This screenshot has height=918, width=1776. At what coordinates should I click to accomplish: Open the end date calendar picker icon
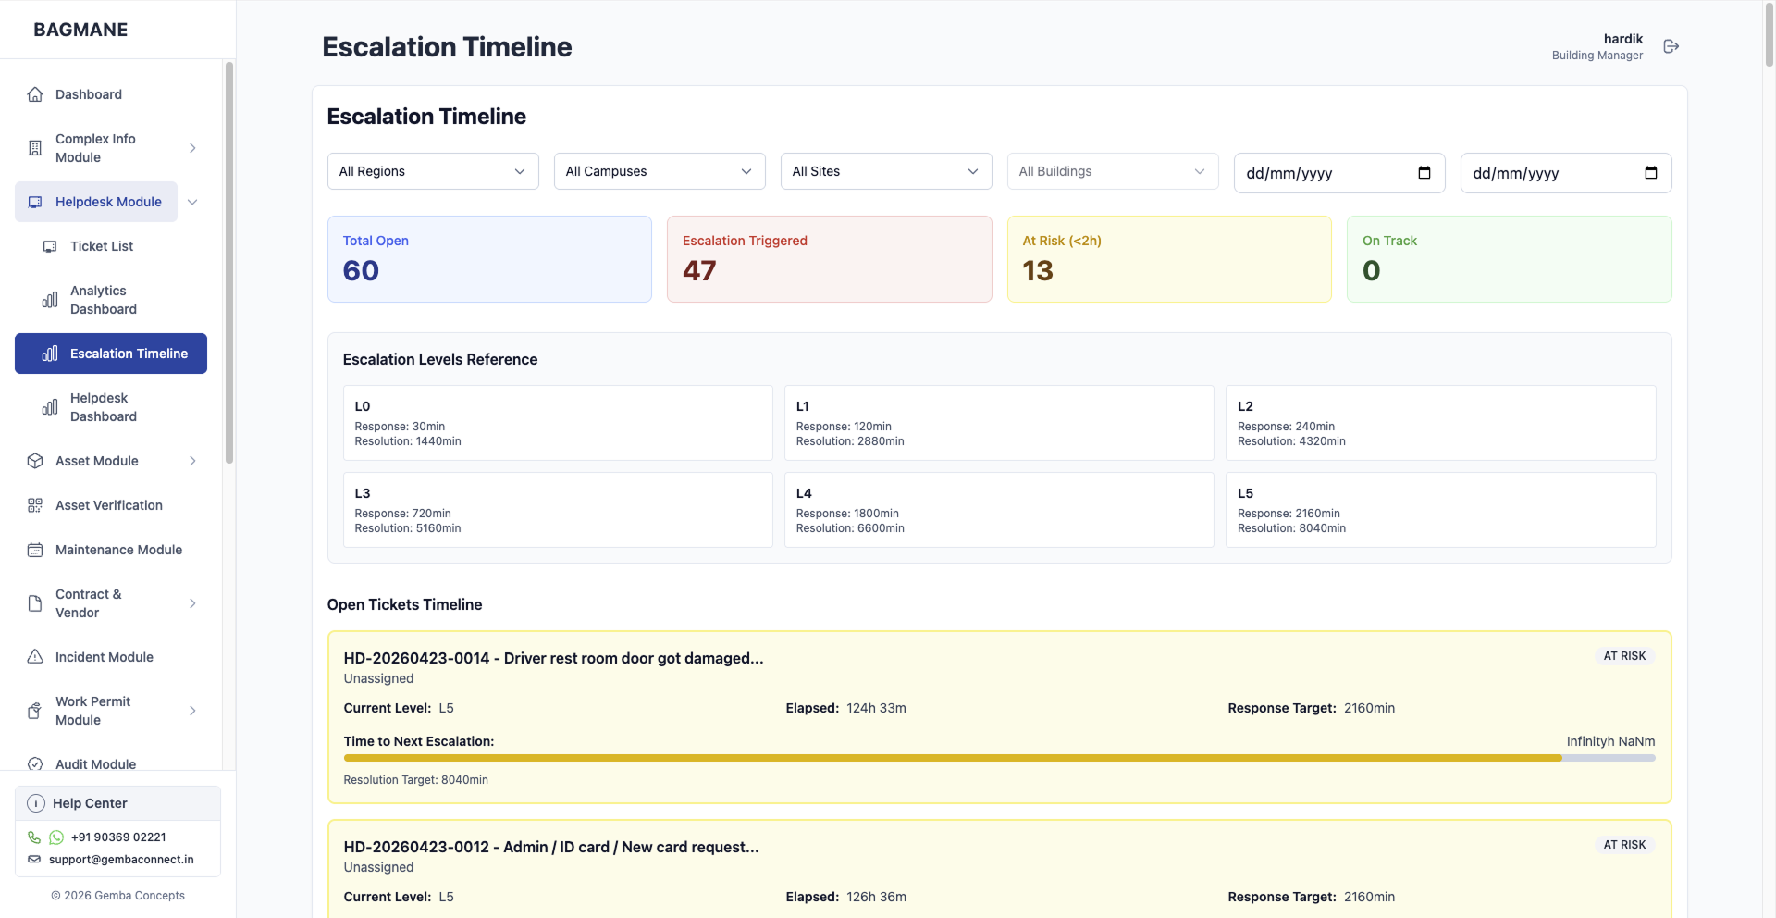1651,173
